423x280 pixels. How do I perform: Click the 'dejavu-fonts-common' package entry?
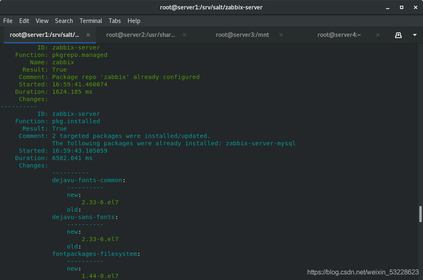click(x=87, y=180)
